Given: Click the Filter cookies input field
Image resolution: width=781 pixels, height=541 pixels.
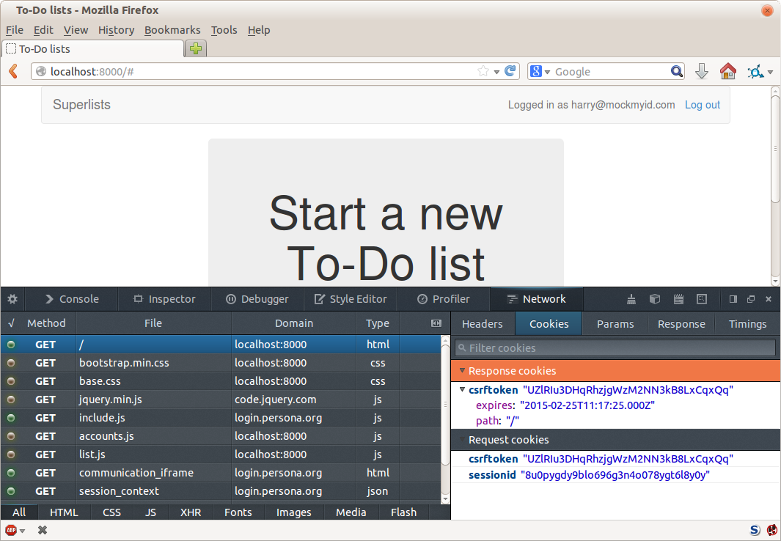Looking at the screenshot, I should click(x=616, y=347).
